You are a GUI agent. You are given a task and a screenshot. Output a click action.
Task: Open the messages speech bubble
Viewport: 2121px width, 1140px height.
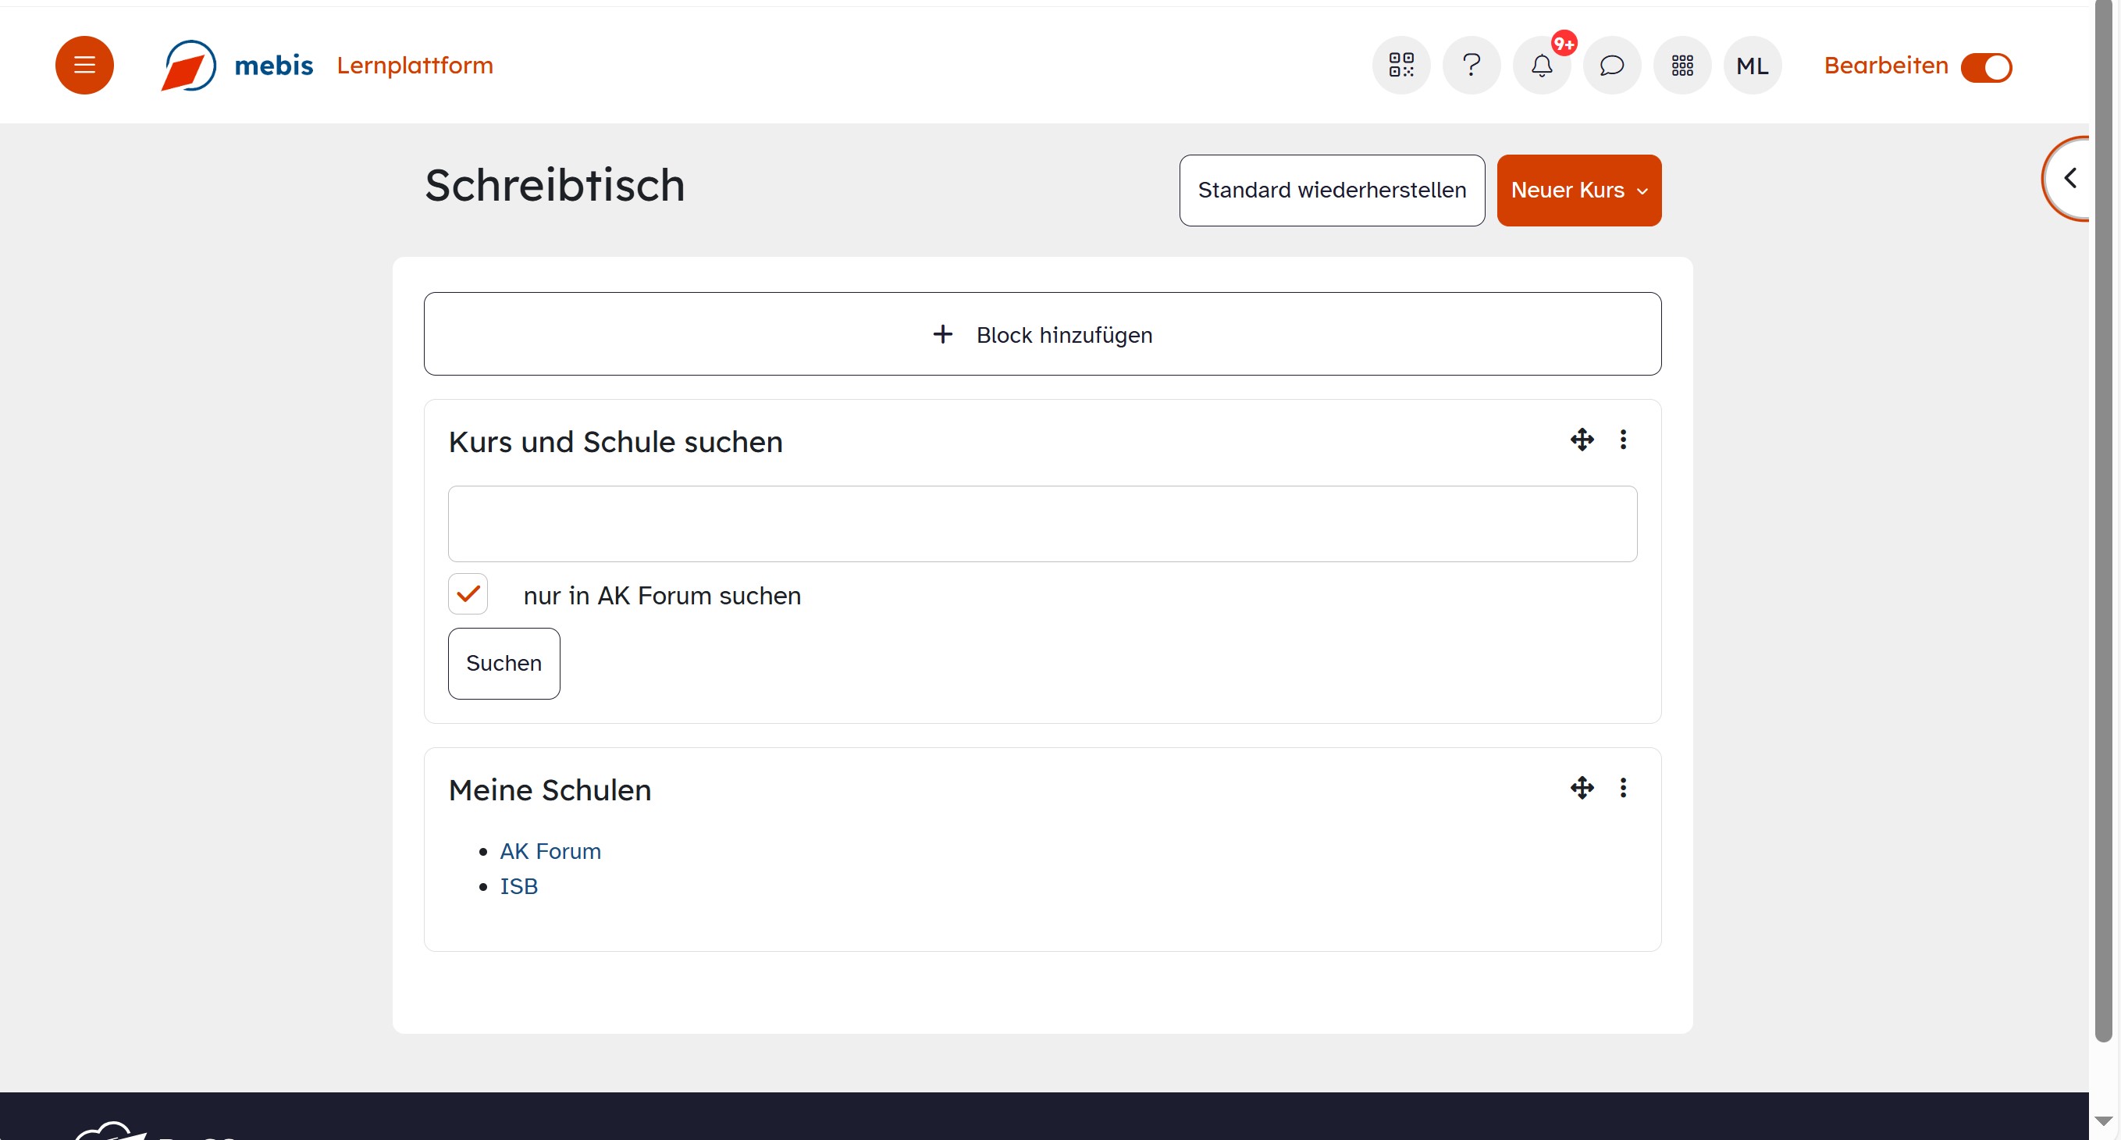[x=1611, y=65]
